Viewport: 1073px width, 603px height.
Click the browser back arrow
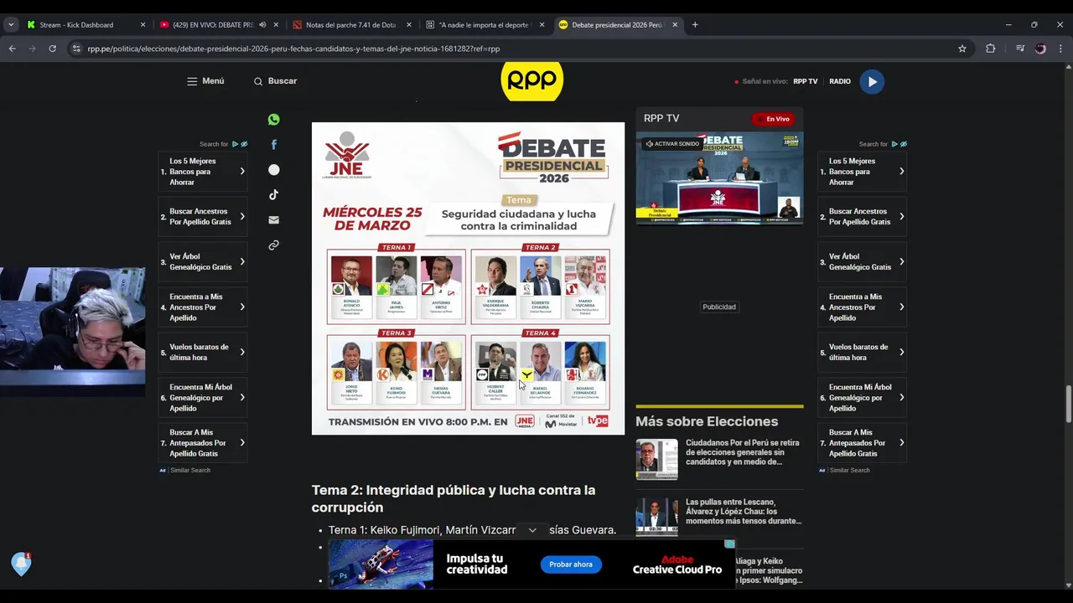[x=12, y=49]
